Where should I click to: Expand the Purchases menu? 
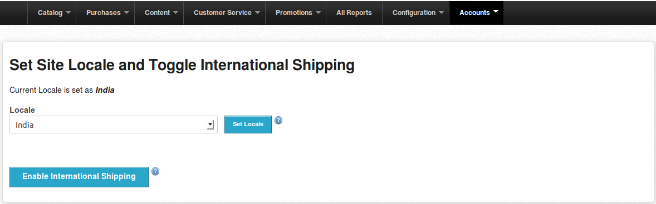click(x=105, y=13)
